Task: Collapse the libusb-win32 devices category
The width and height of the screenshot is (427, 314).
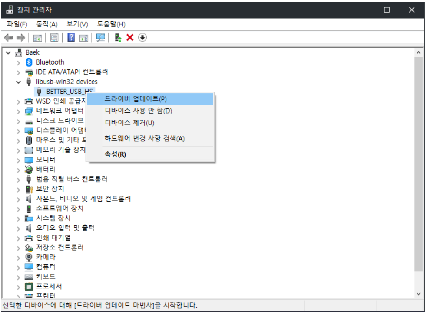Action: pyautogui.click(x=19, y=82)
